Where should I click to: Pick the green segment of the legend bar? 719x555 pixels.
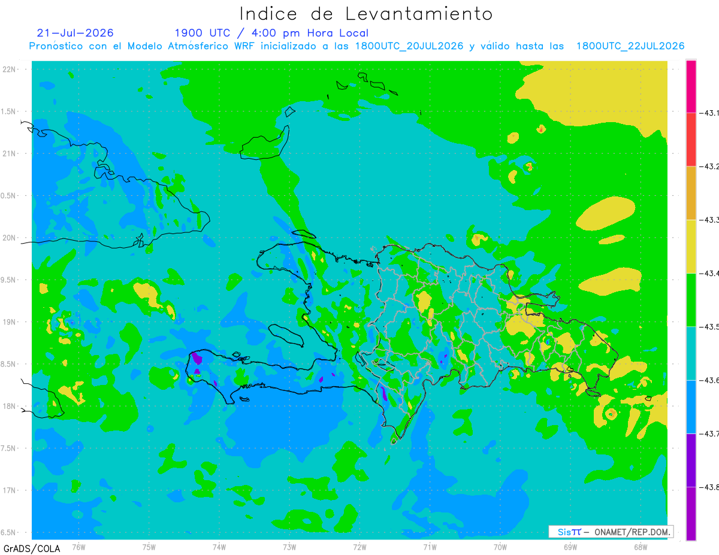click(691, 299)
